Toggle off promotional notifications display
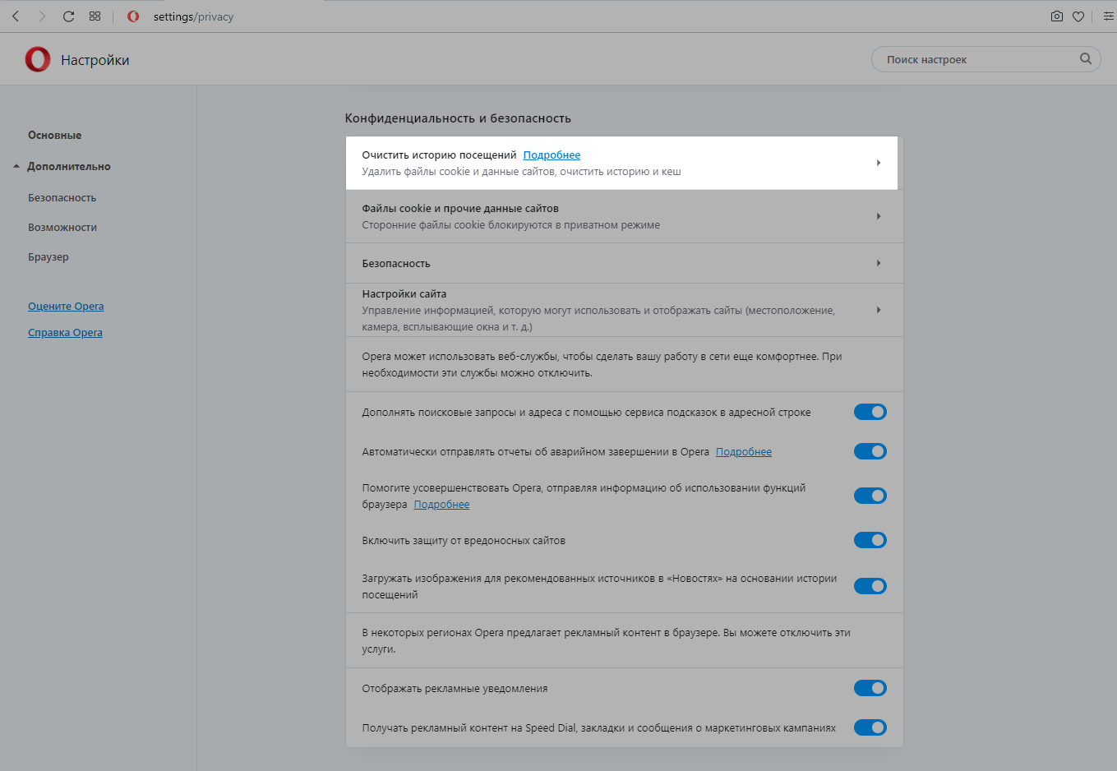The width and height of the screenshot is (1117, 771). (x=870, y=688)
